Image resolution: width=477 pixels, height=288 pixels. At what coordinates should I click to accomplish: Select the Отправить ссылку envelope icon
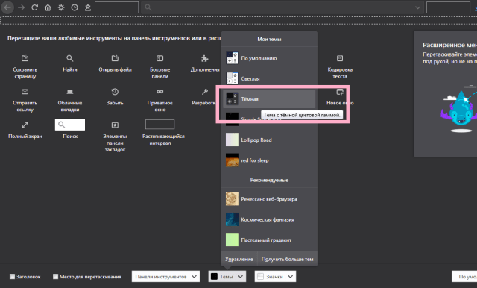[x=25, y=91]
